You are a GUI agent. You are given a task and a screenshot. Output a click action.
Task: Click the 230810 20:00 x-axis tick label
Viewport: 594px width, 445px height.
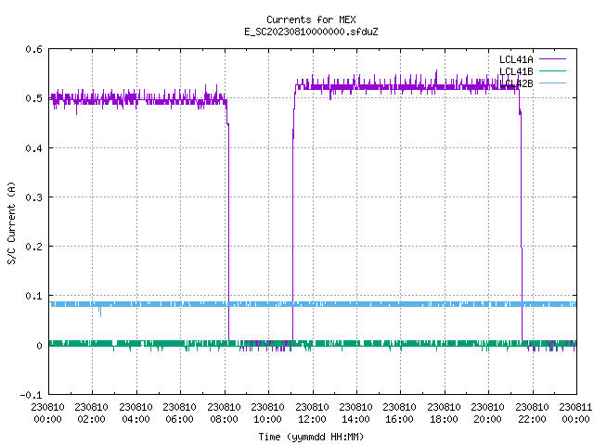(x=487, y=413)
